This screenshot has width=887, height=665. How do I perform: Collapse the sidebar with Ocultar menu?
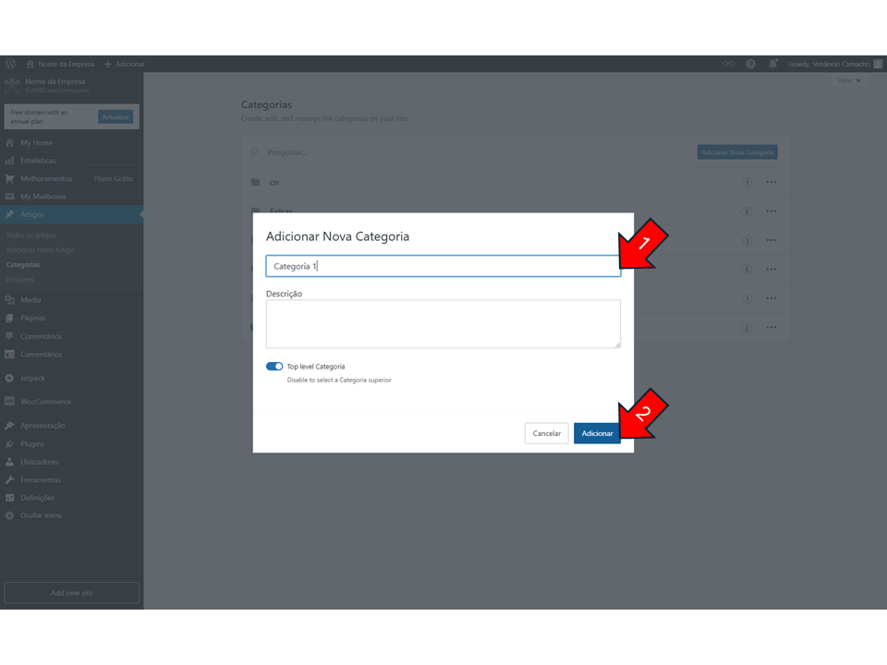point(41,515)
